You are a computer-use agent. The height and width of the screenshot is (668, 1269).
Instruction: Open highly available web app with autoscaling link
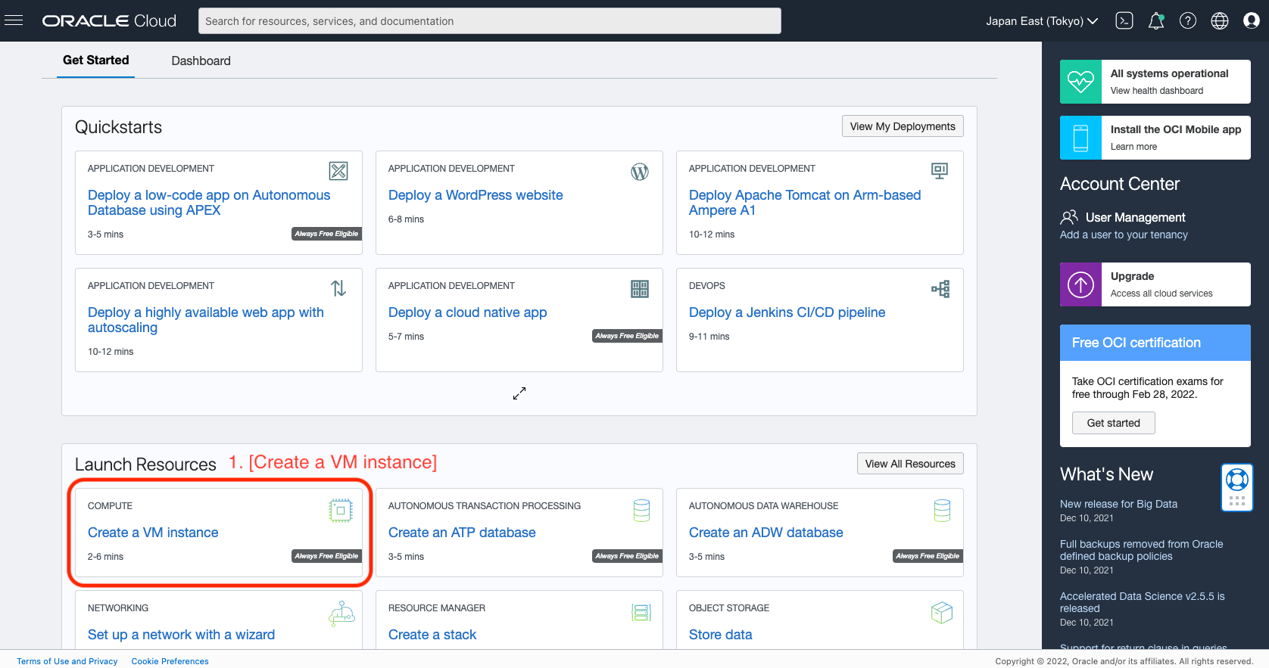pyautogui.click(x=206, y=320)
